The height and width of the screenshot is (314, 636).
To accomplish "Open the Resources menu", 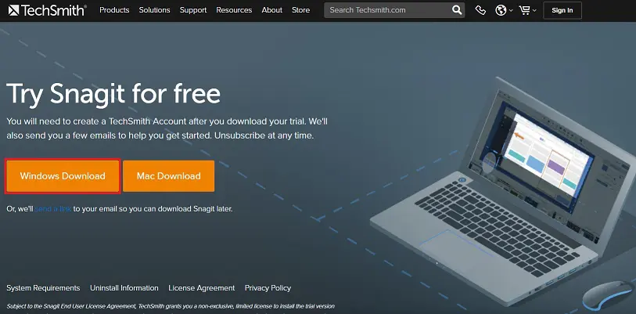I will (x=234, y=10).
